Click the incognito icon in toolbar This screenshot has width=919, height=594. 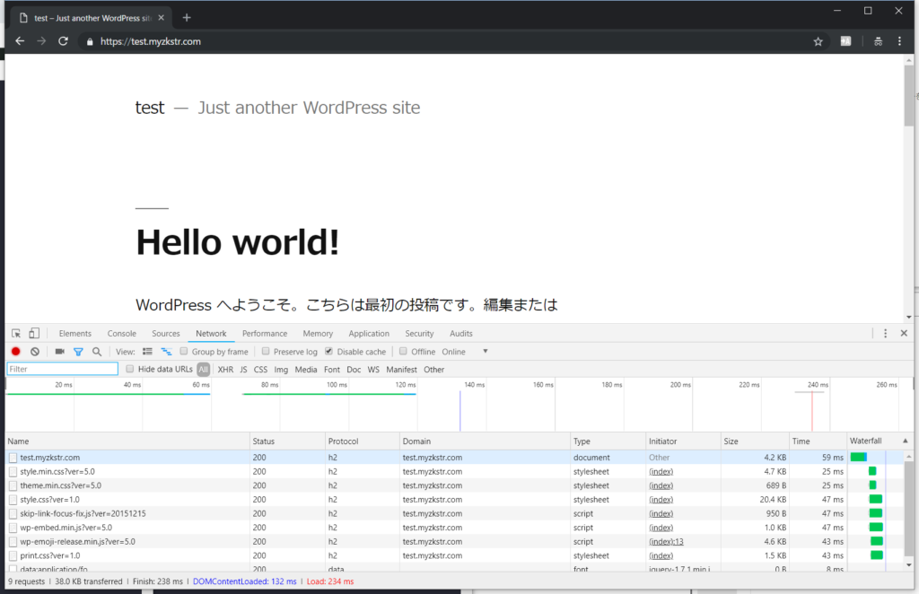(878, 41)
